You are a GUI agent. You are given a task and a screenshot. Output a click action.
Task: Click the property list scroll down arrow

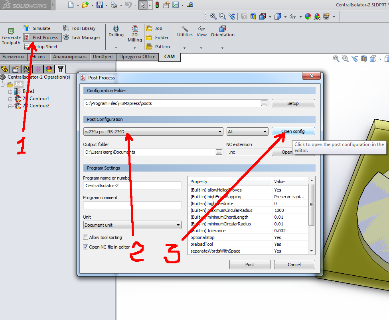coord(311,251)
